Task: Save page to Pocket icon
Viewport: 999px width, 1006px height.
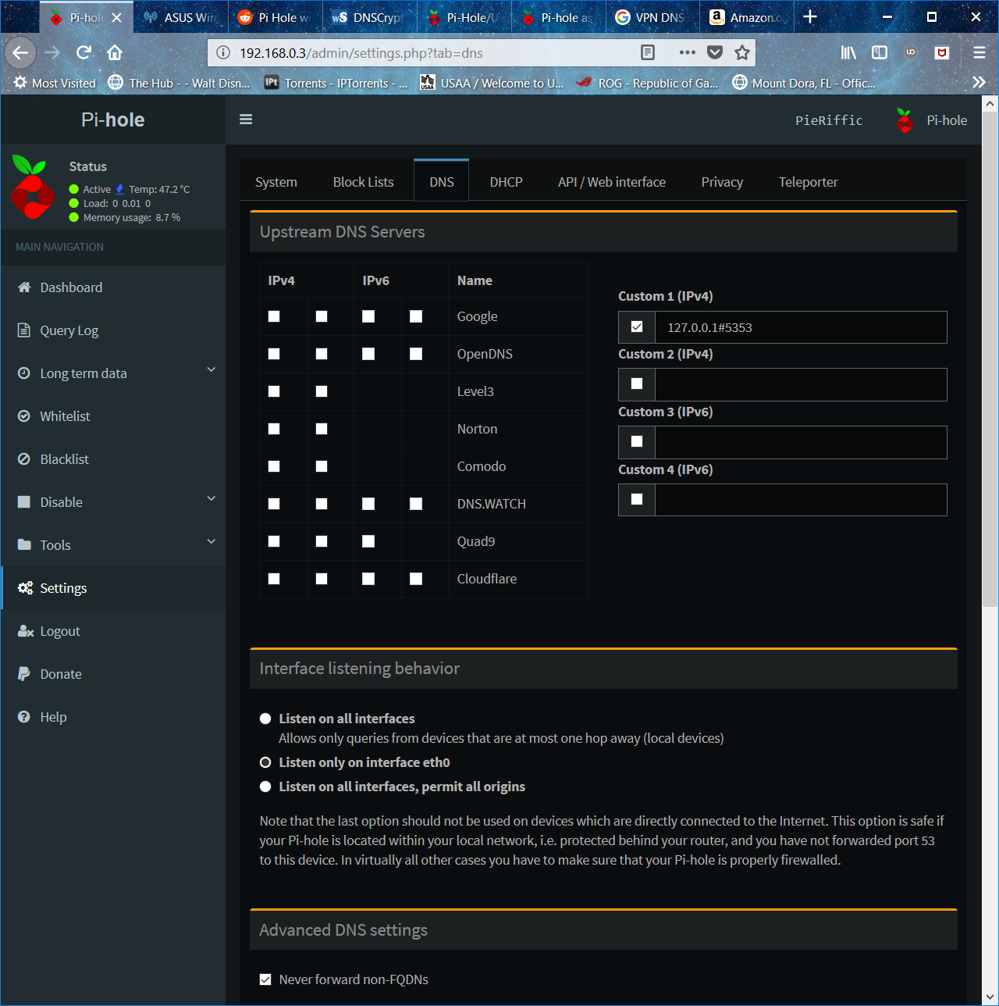Action: [x=714, y=52]
